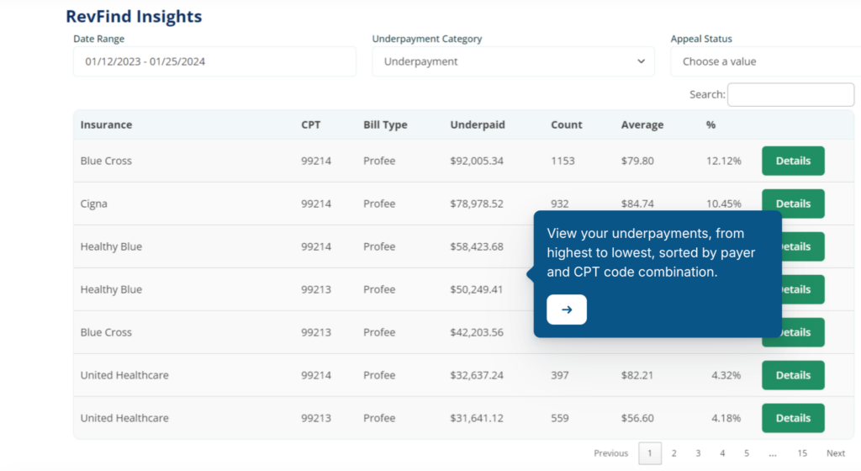Viewport: 861px width, 471px height.
Task: Sort by the CPT column header
Action: click(x=311, y=124)
